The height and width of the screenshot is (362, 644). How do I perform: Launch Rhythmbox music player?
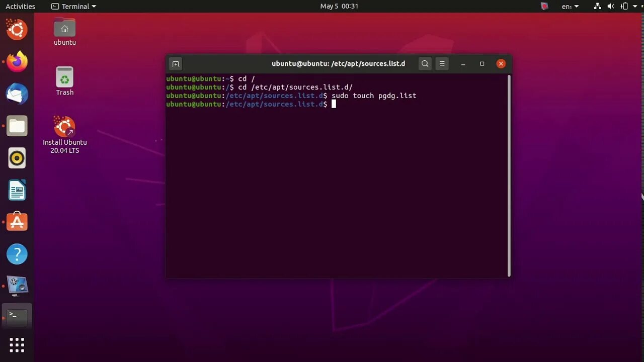tap(17, 158)
